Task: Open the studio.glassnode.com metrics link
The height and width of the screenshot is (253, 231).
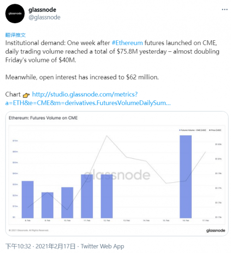Action: click(88, 99)
